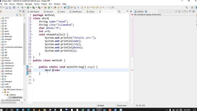This screenshot has width=197, height=111.
Task: Click the New file wizard icon
Action: point(1,7)
